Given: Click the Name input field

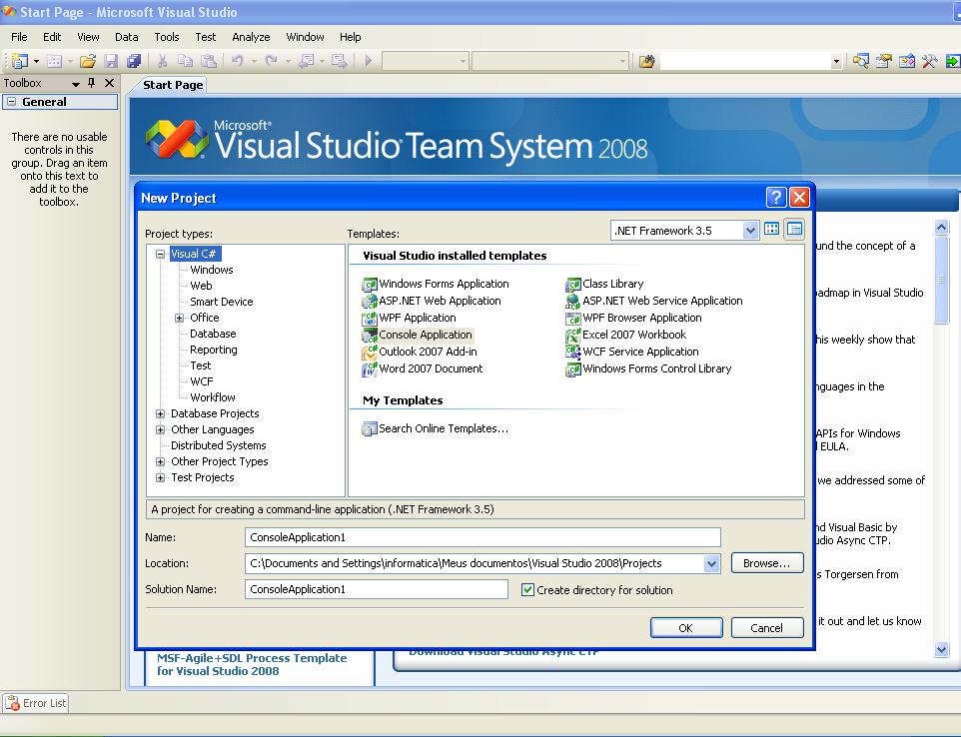Looking at the screenshot, I should click(482, 537).
